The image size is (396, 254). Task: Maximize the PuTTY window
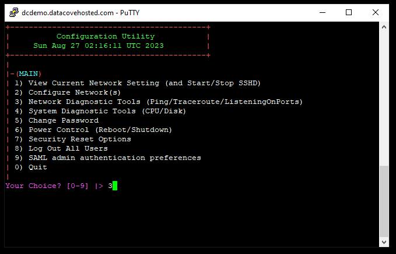tap(349, 12)
